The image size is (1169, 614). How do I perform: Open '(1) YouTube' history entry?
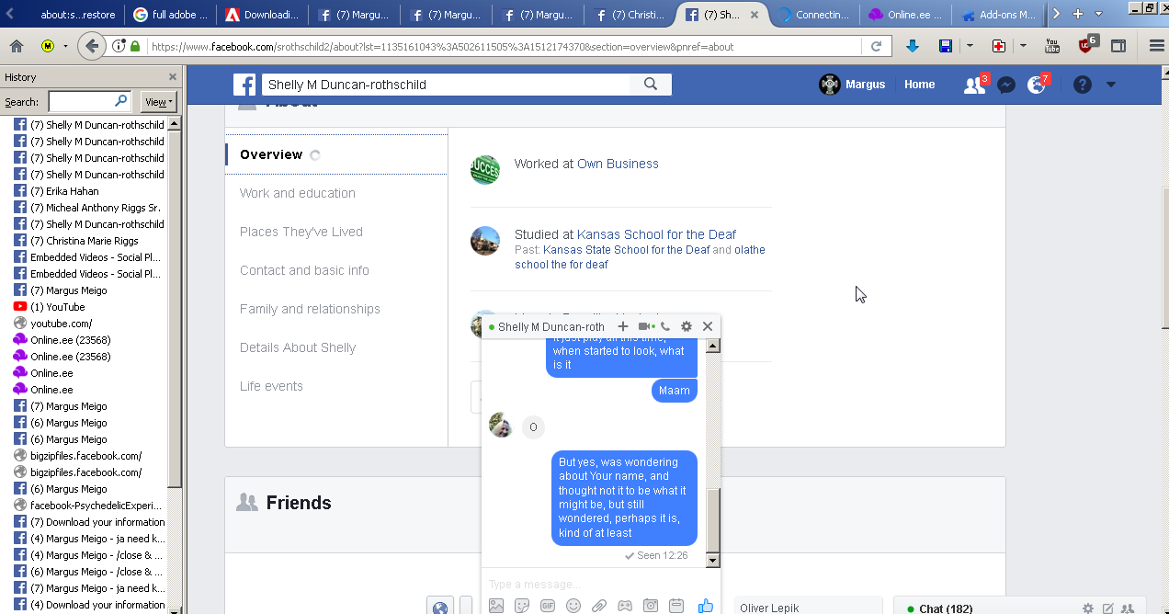pos(58,307)
